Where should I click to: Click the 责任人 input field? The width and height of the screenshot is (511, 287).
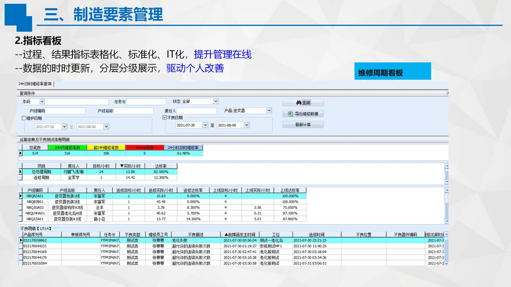pos(197,111)
